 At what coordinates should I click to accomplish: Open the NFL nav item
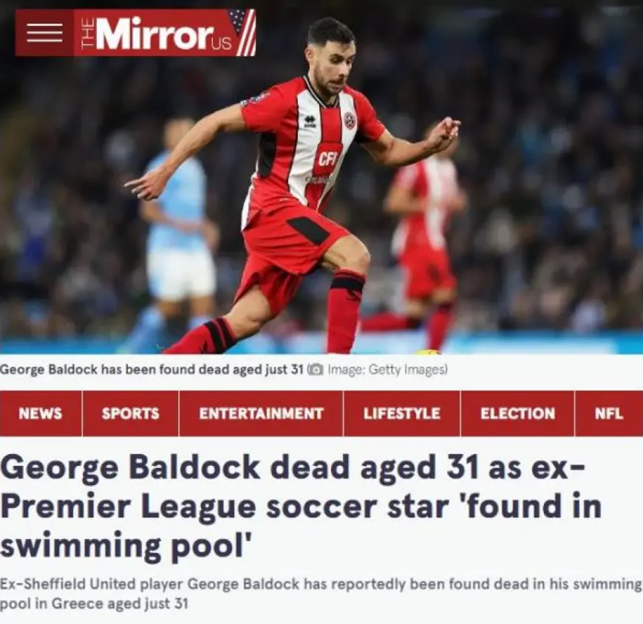tap(609, 413)
